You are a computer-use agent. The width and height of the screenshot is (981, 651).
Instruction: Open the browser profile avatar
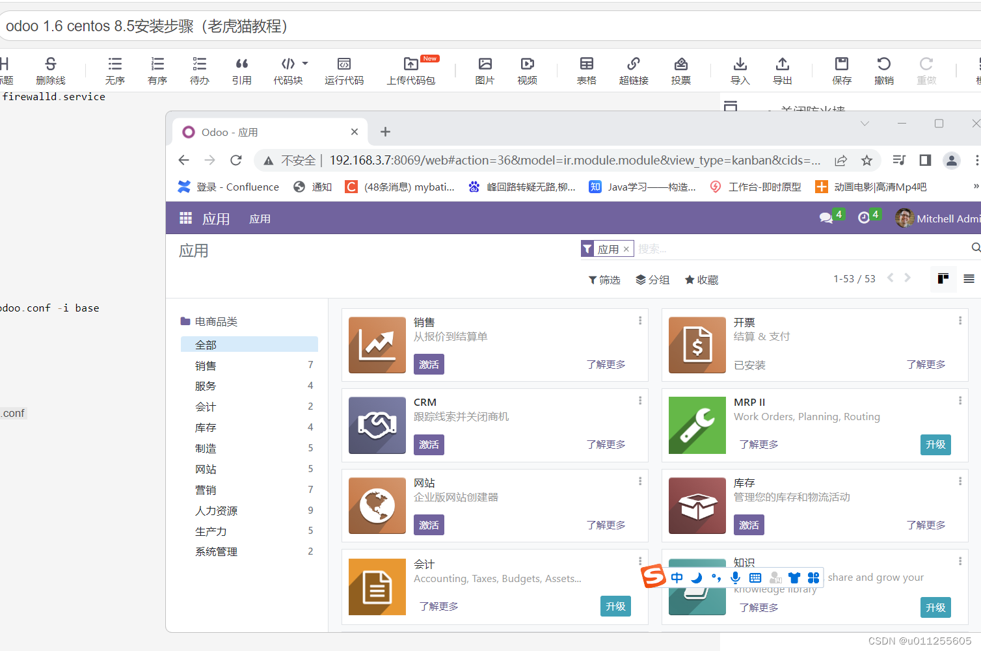(952, 160)
